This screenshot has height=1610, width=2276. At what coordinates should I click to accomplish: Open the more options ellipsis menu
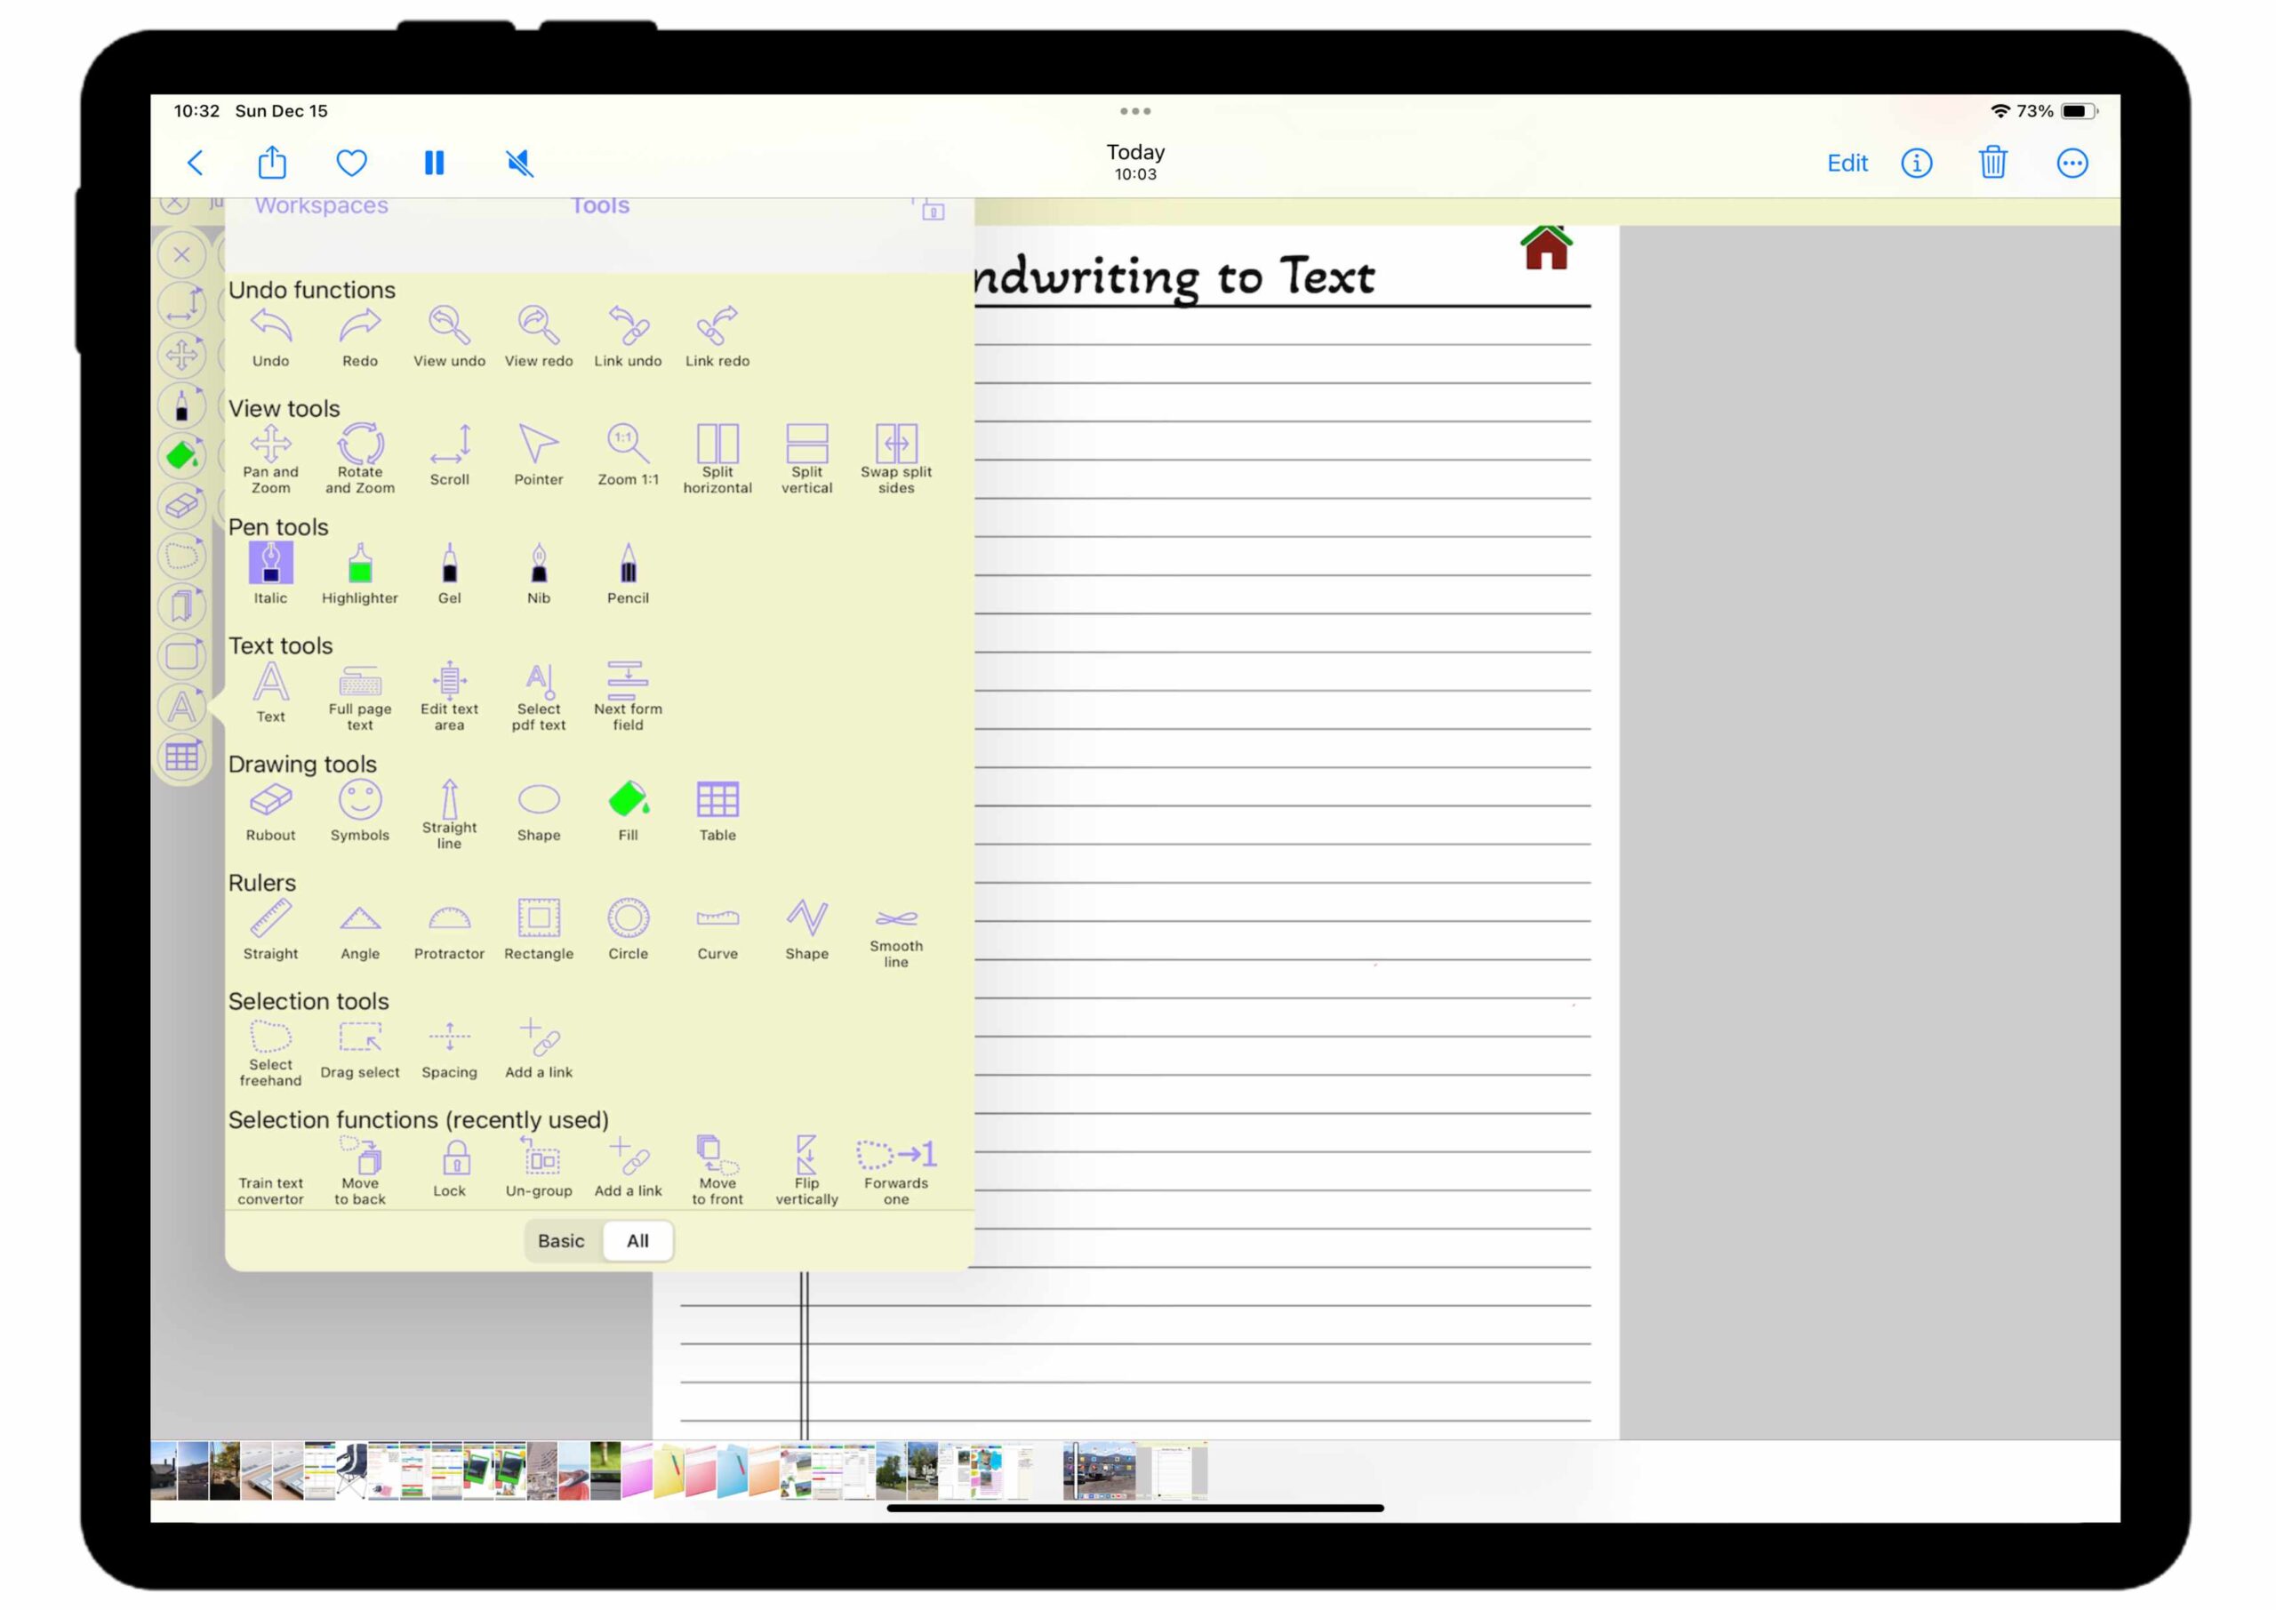(x=2072, y=163)
